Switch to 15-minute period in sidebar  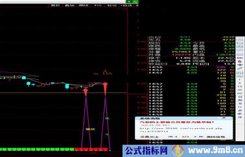coord(239,87)
